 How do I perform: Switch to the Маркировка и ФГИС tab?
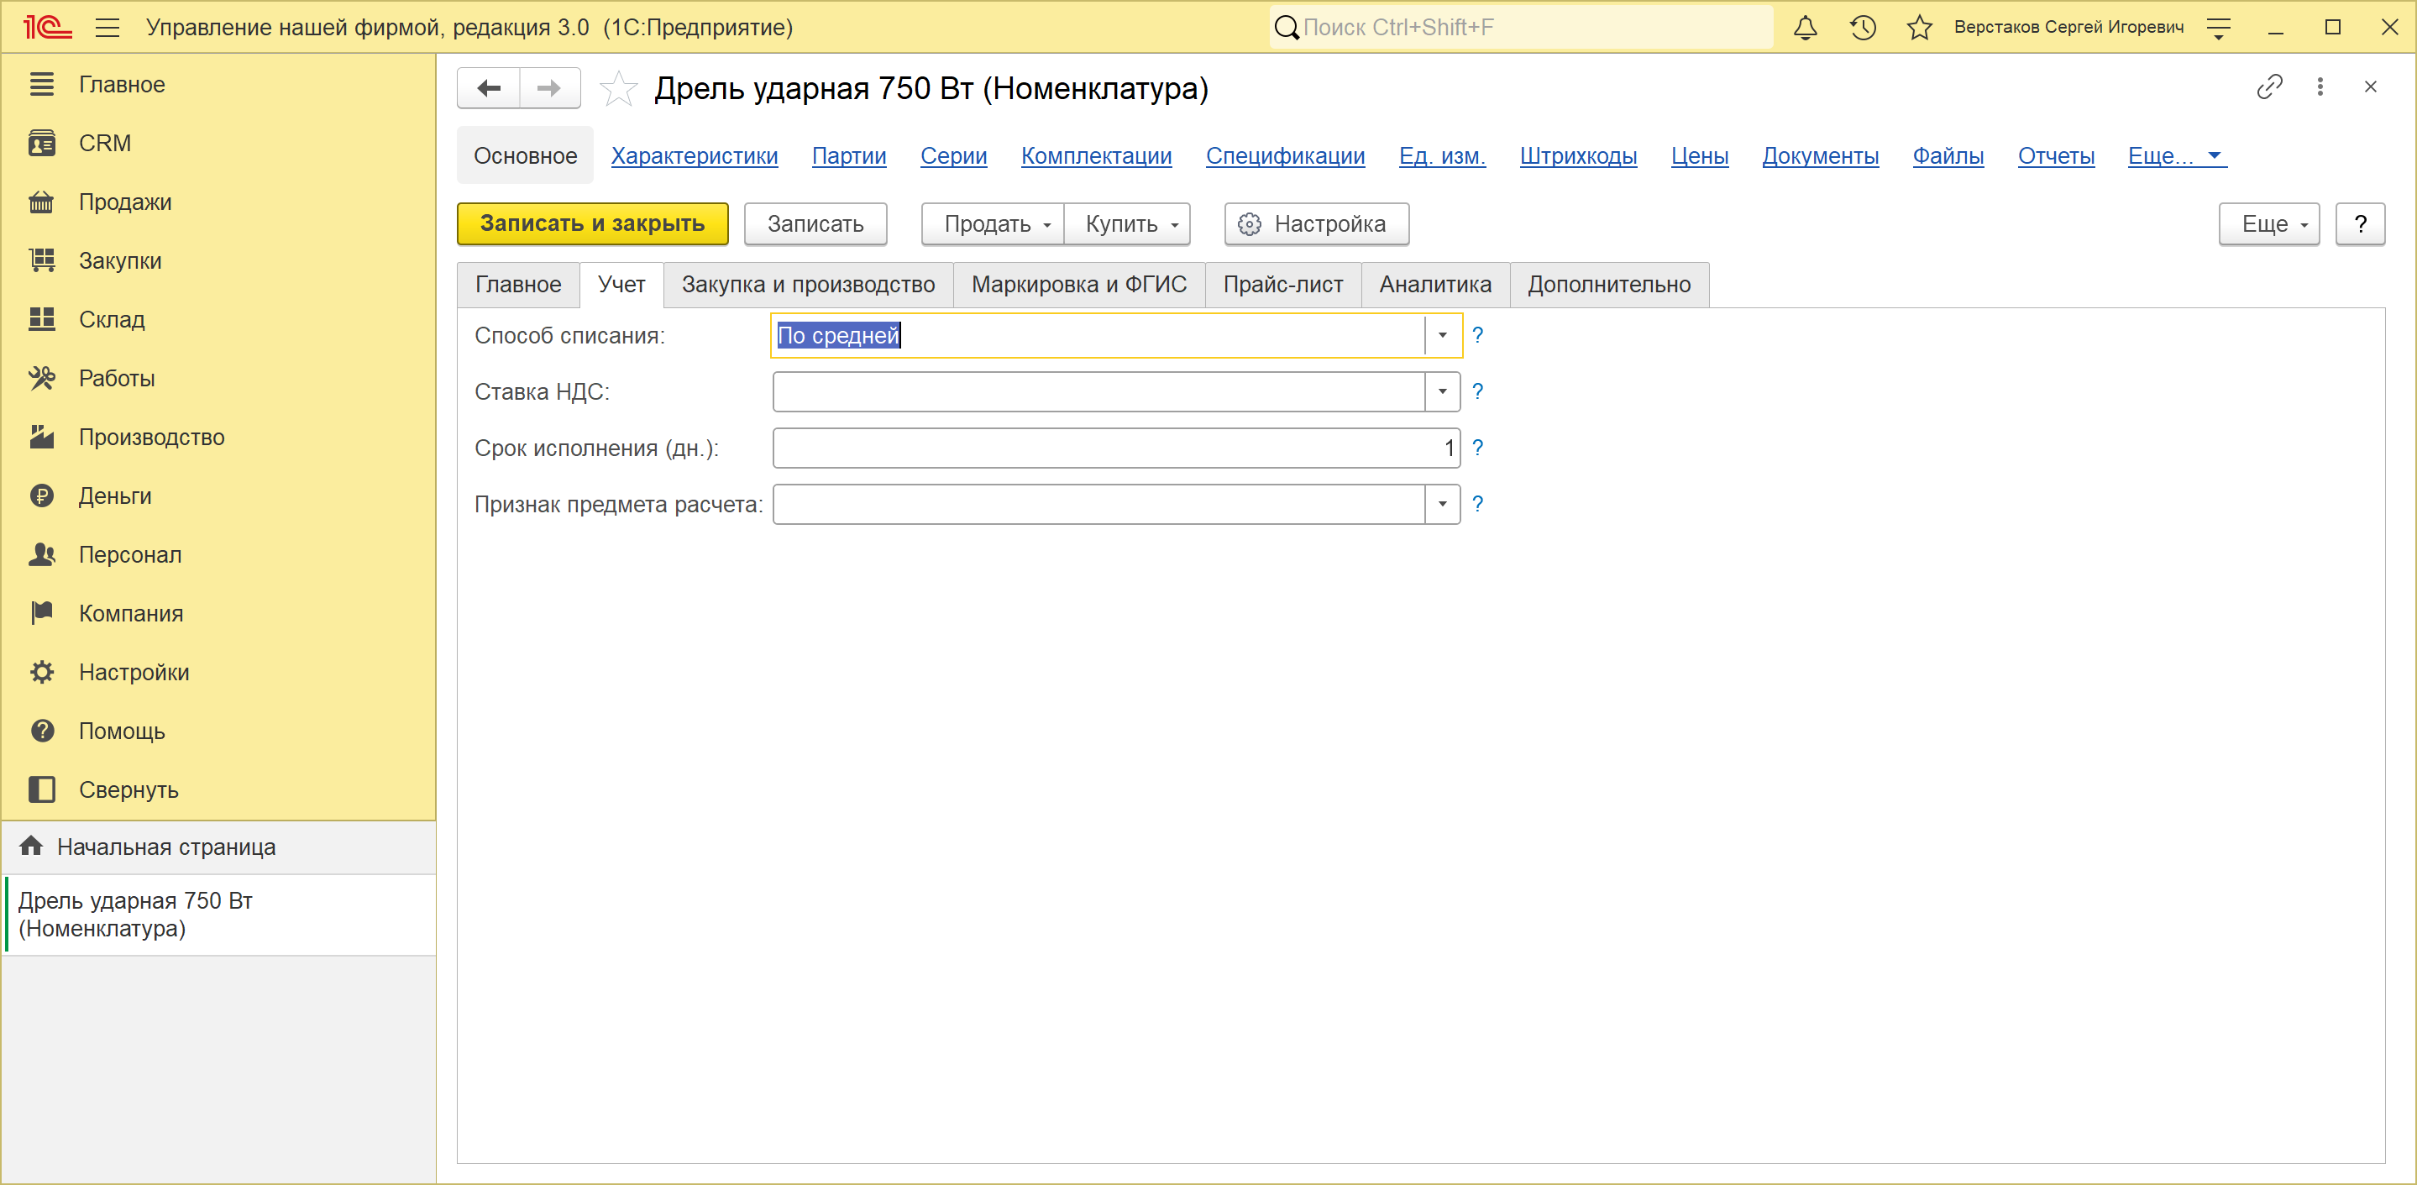click(x=1079, y=286)
